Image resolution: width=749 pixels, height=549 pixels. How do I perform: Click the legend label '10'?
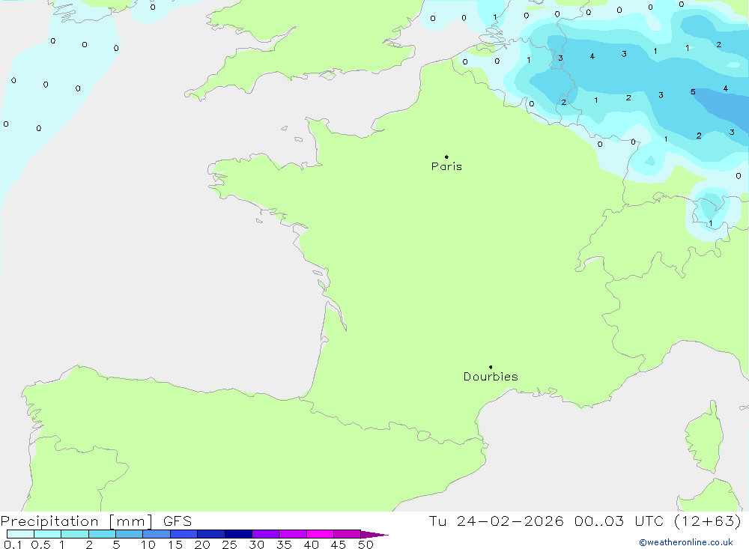[148, 545]
